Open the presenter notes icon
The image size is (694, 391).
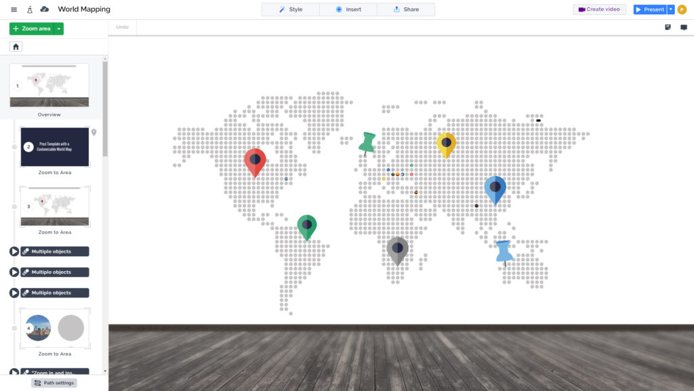[668, 27]
